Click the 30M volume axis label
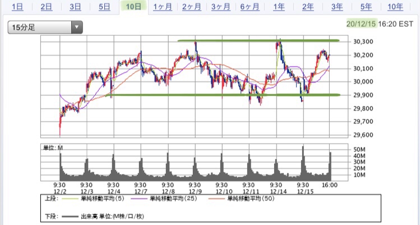Screen dimensions: 420x225 (x=359, y=162)
